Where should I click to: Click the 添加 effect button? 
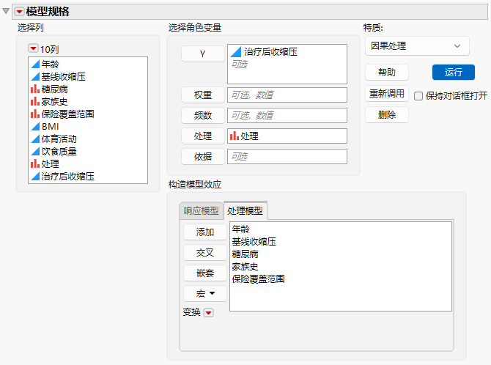click(x=205, y=232)
